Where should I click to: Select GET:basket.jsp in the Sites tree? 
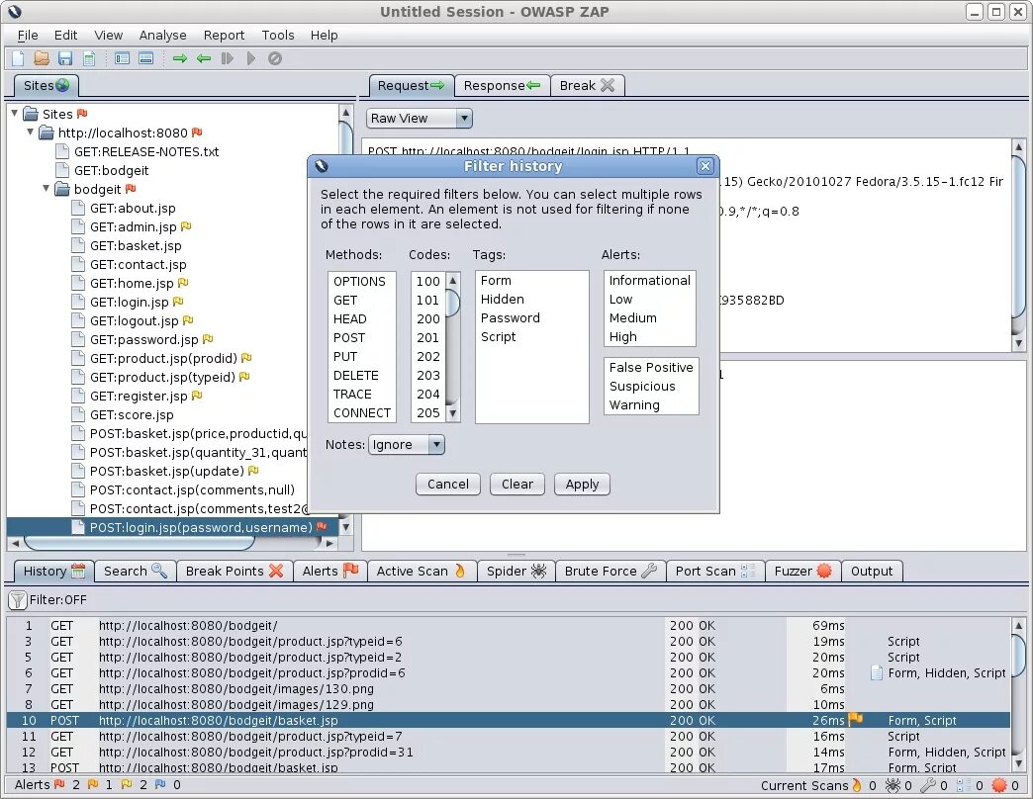click(x=135, y=245)
